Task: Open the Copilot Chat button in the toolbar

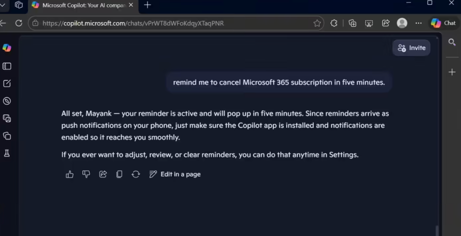Action: 443,23
